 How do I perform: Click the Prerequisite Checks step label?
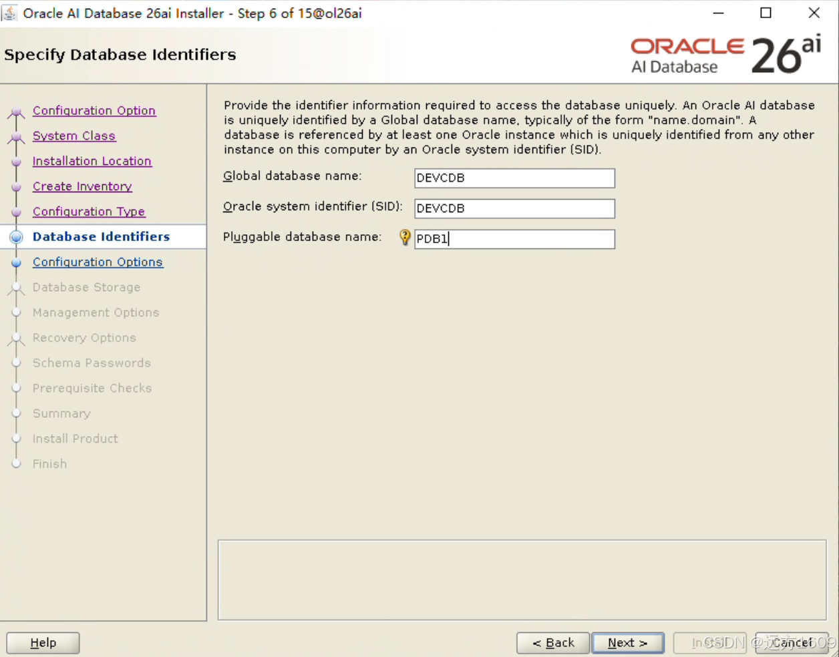(92, 389)
